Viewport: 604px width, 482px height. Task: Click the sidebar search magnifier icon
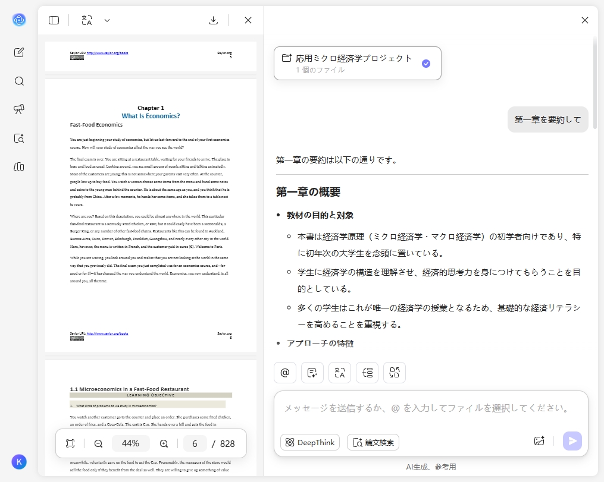(x=19, y=81)
